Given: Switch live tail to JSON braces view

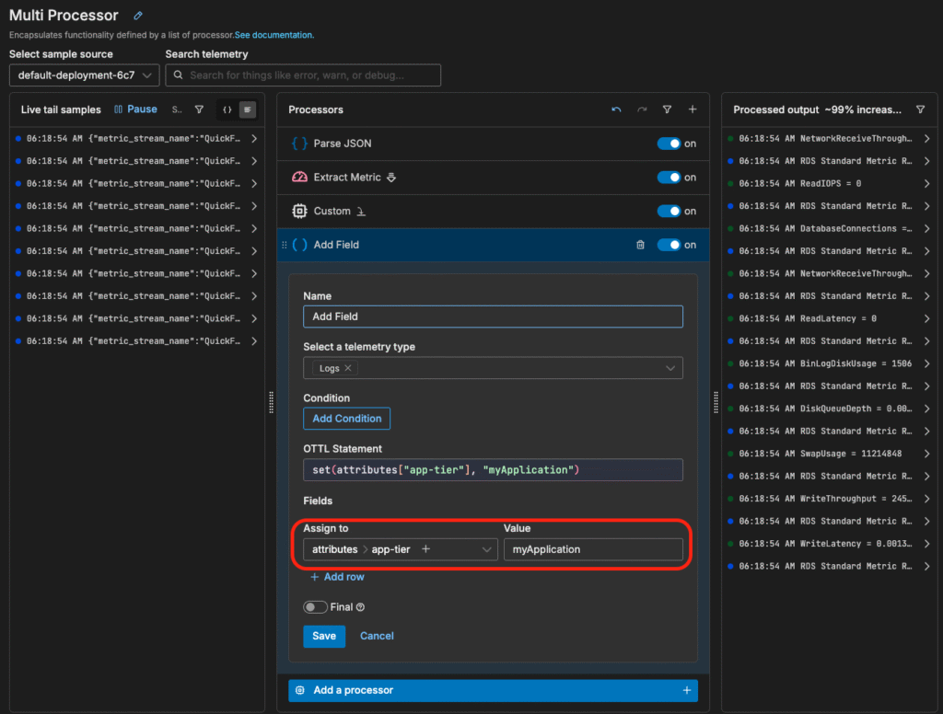Looking at the screenshot, I should pyautogui.click(x=227, y=109).
